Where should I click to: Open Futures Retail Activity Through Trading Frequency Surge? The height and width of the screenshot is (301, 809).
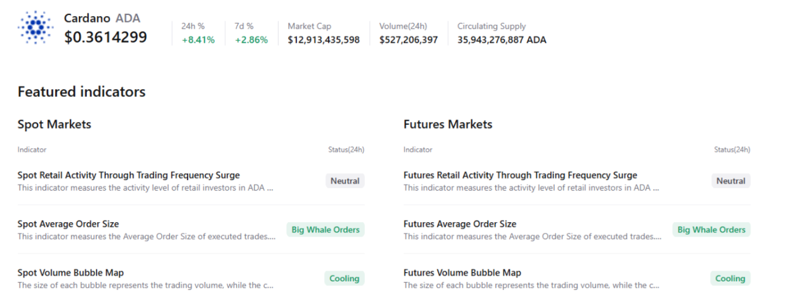tap(520, 175)
